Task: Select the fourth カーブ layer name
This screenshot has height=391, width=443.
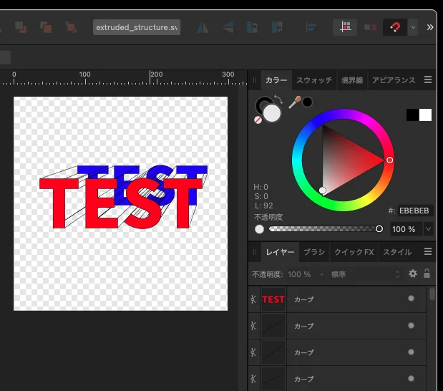Action: coord(303,379)
